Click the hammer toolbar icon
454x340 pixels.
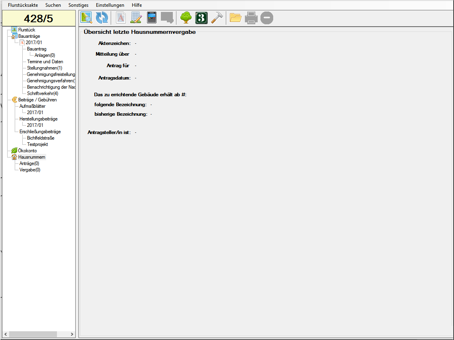coord(217,17)
